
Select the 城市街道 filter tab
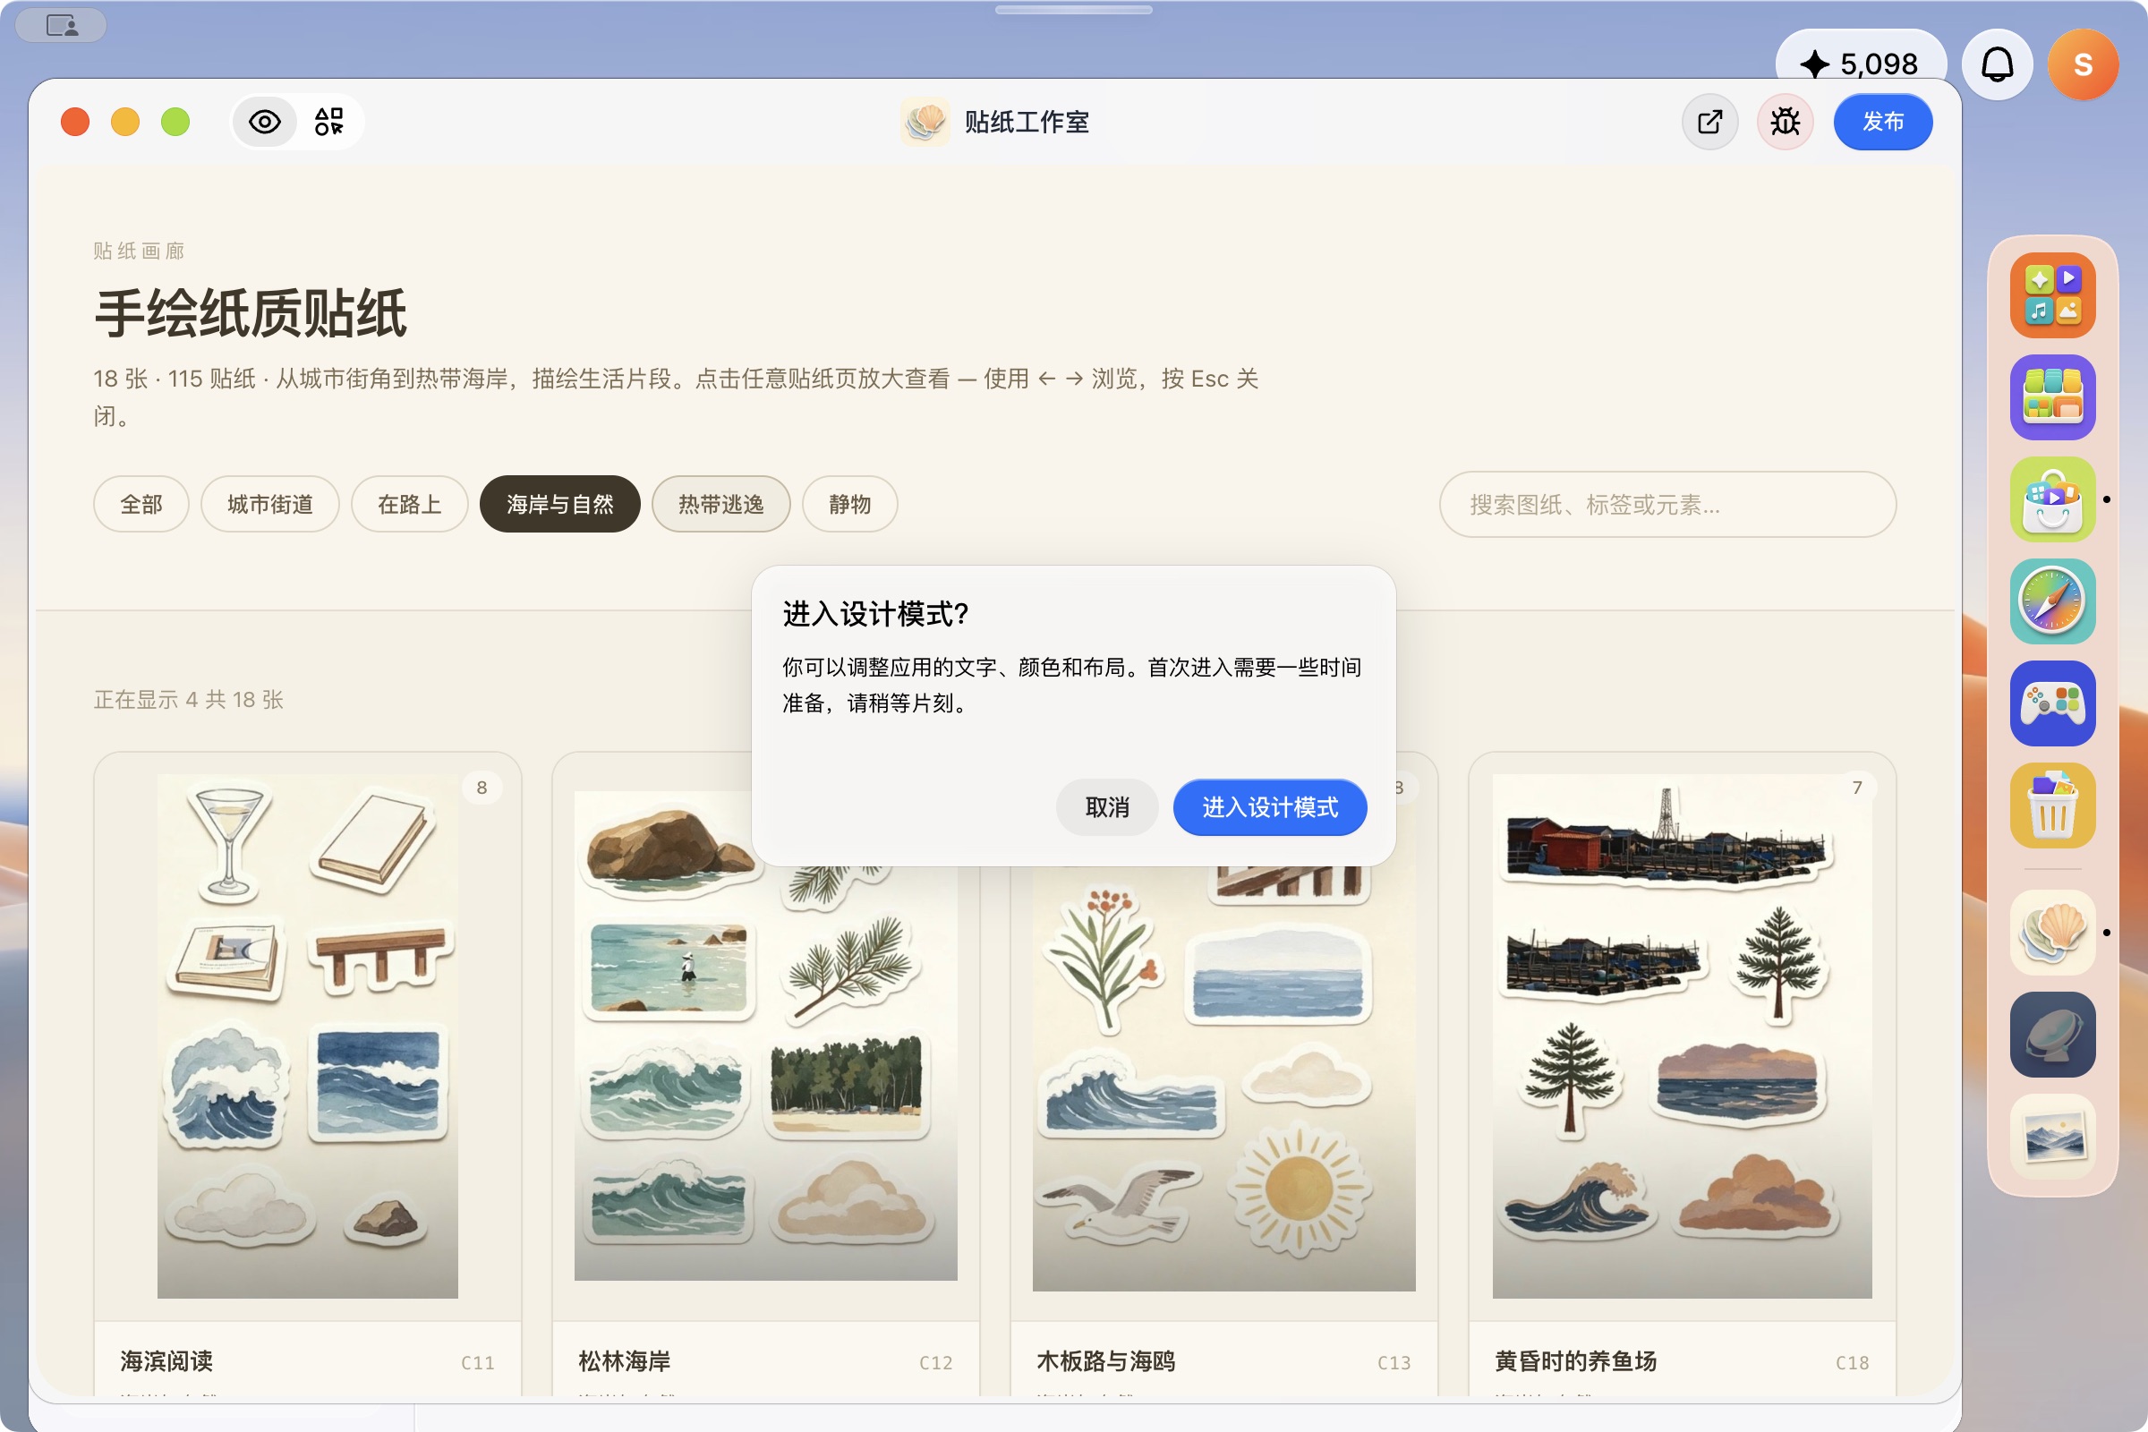270,504
